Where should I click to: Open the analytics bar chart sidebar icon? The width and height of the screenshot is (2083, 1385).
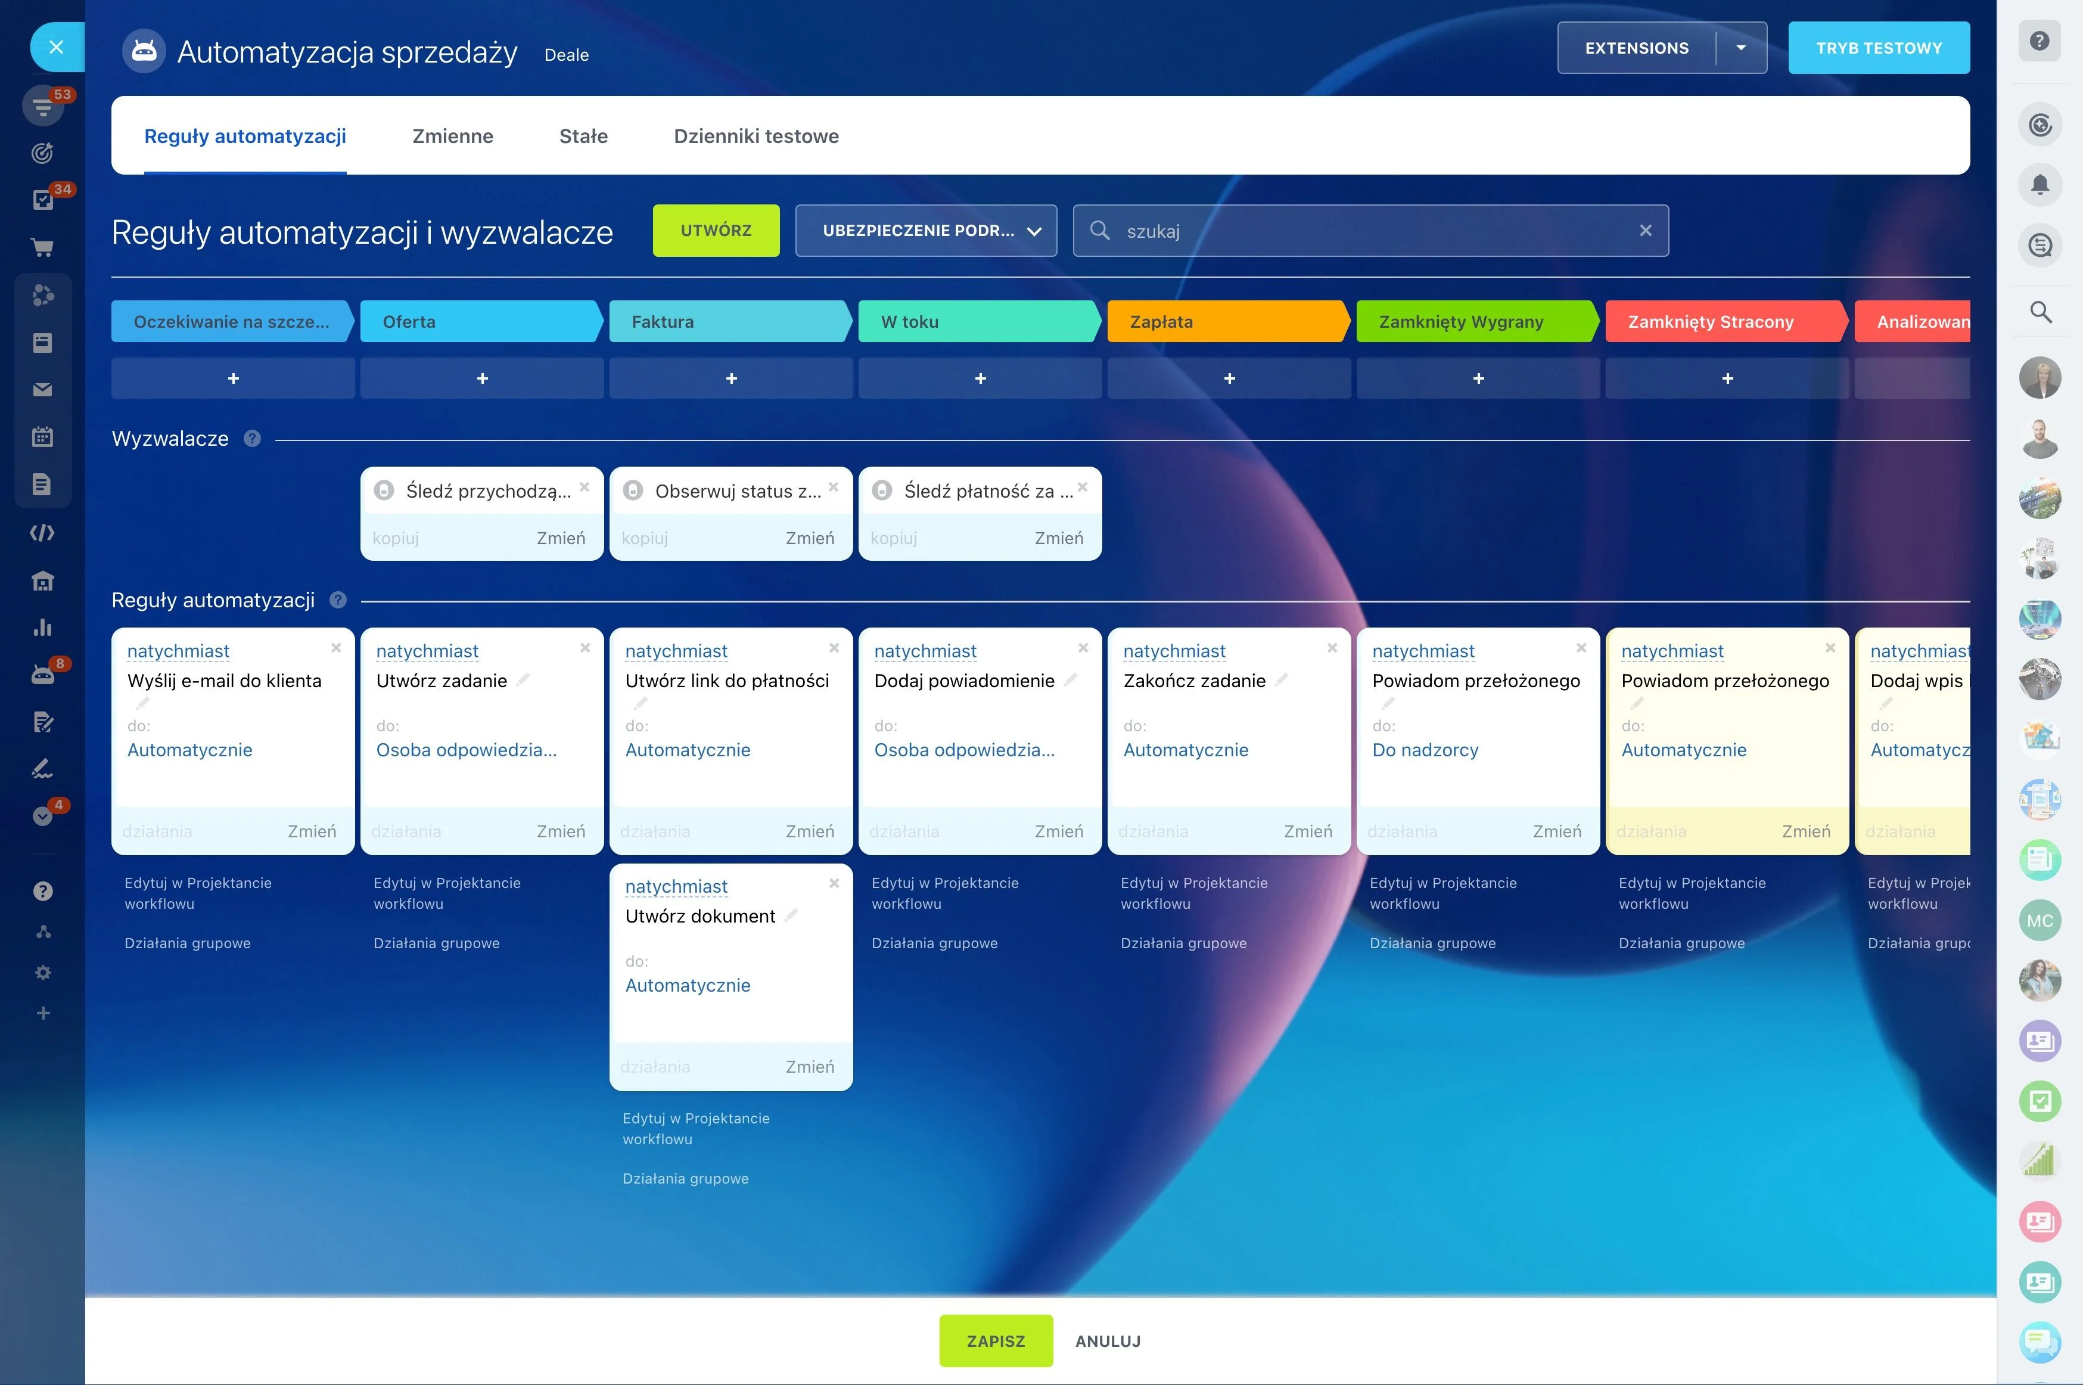pyautogui.click(x=42, y=627)
